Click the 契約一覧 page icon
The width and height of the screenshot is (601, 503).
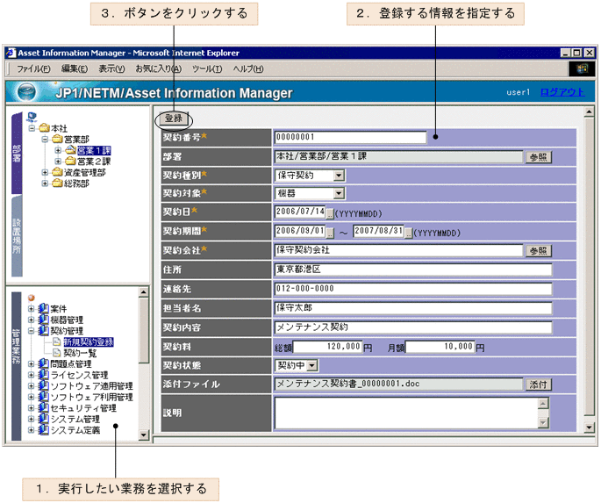56,353
